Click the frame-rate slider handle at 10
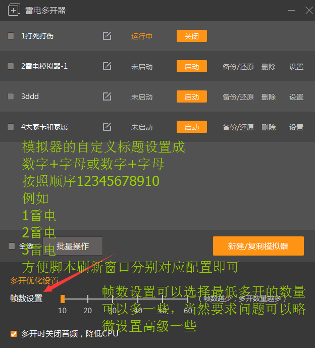 63,299
